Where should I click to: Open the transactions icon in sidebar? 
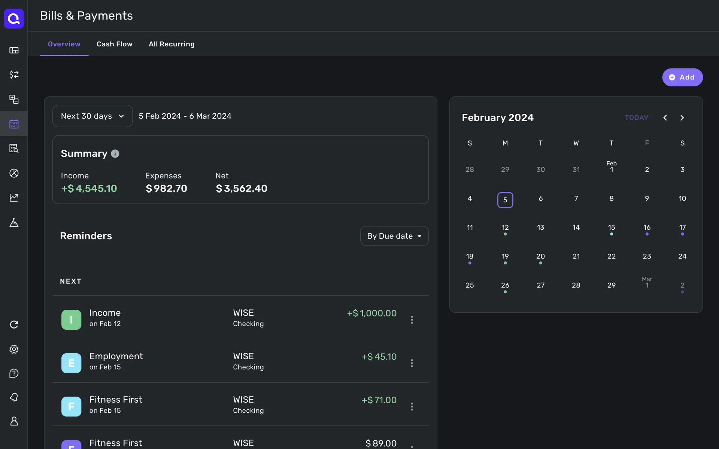tap(14, 75)
